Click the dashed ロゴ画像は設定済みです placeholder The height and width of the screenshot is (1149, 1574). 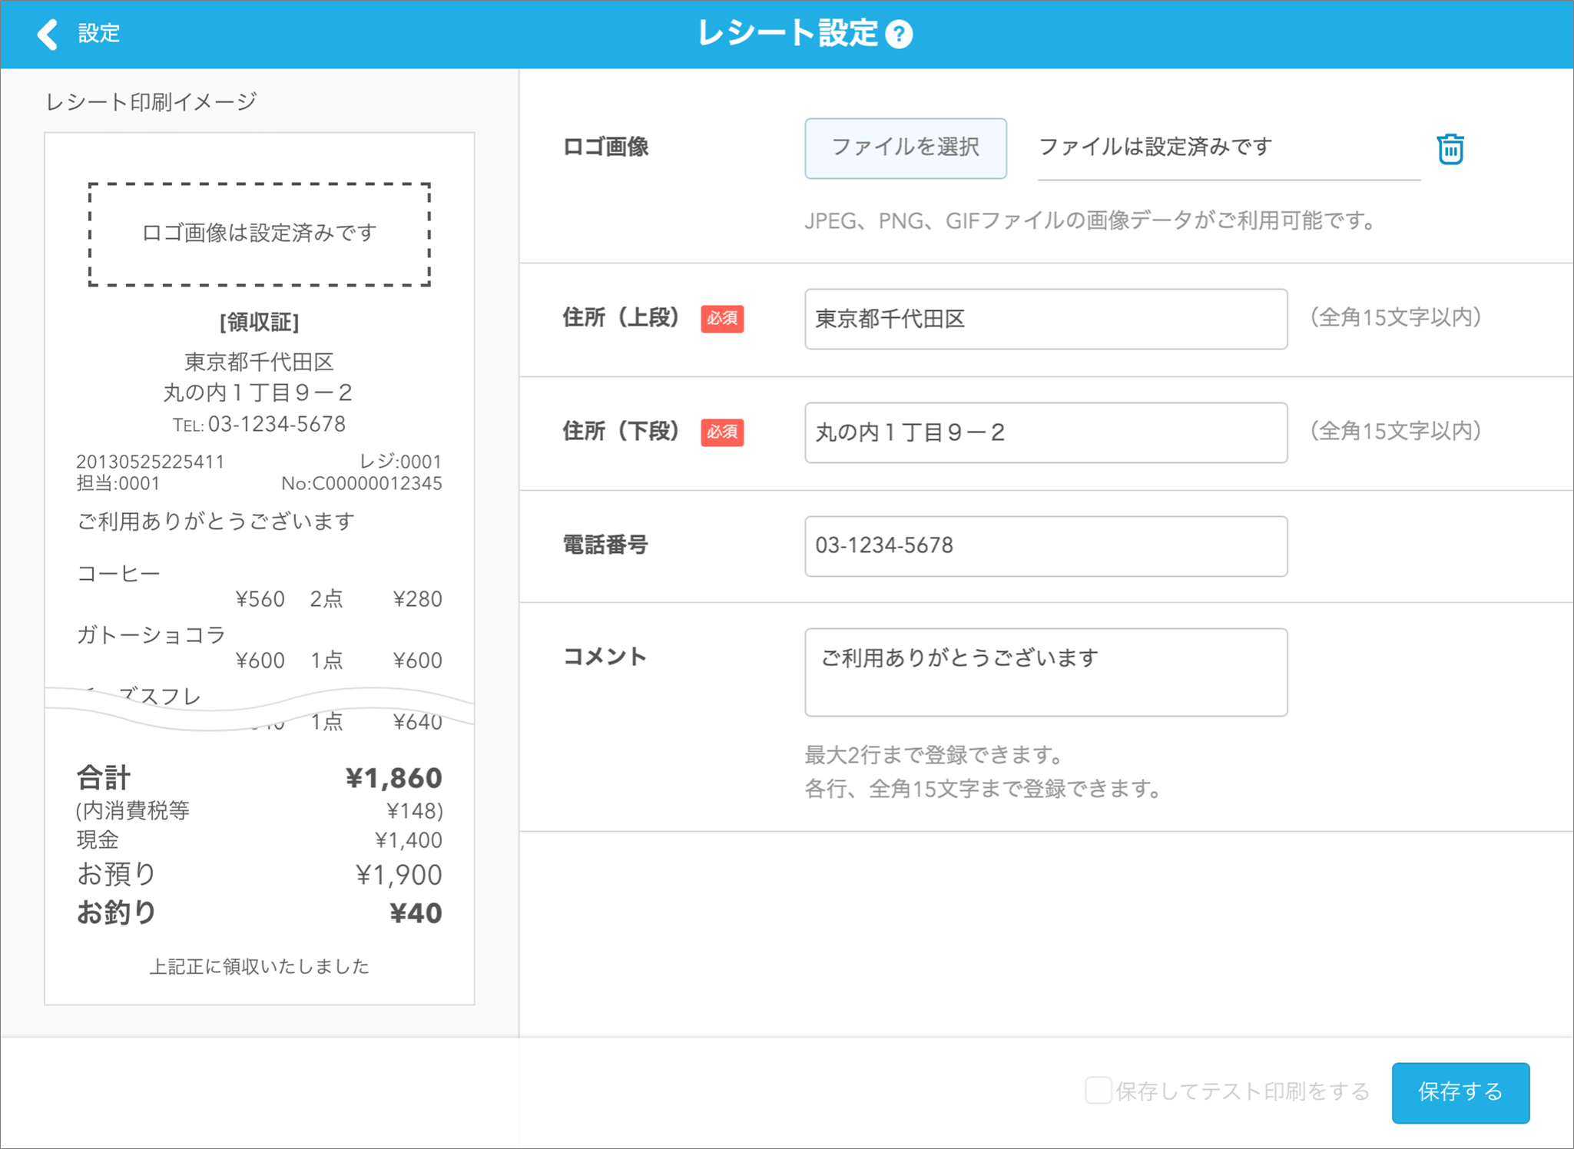tap(259, 233)
